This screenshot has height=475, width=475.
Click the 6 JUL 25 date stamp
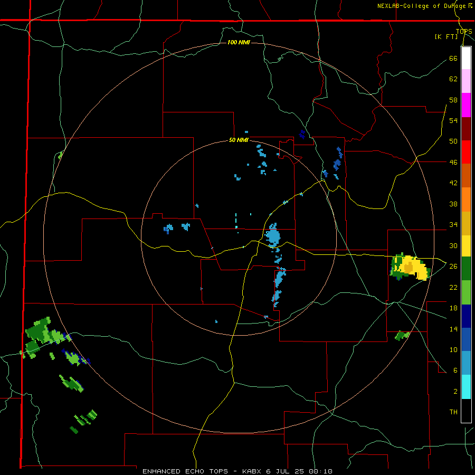pyautogui.click(x=286, y=471)
